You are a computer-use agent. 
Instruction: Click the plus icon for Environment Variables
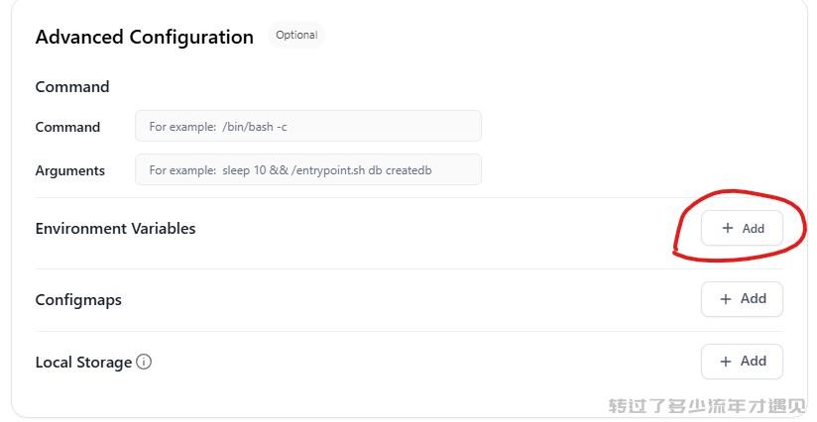point(728,228)
